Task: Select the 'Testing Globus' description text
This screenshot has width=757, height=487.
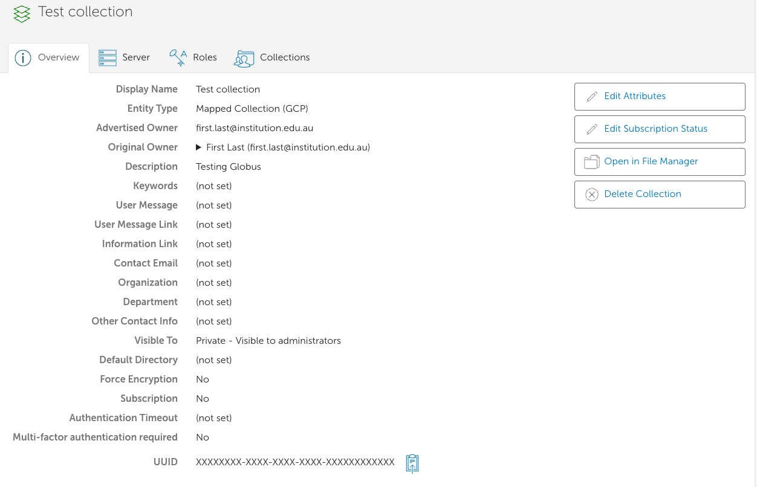Action: pyautogui.click(x=229, y=167)
